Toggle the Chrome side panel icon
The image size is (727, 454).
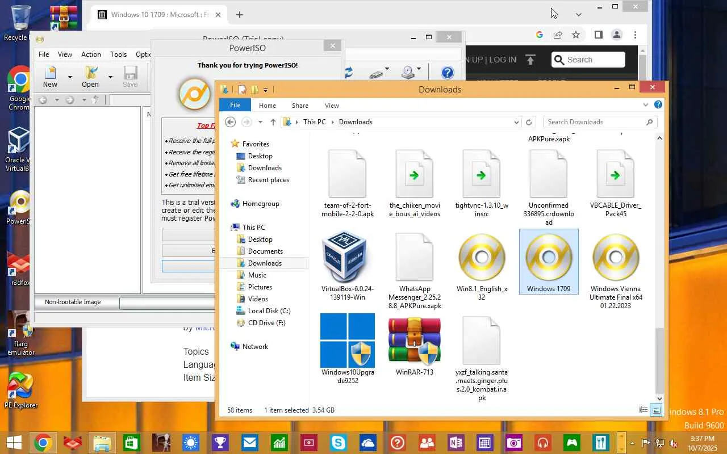(x=598, y=35)
